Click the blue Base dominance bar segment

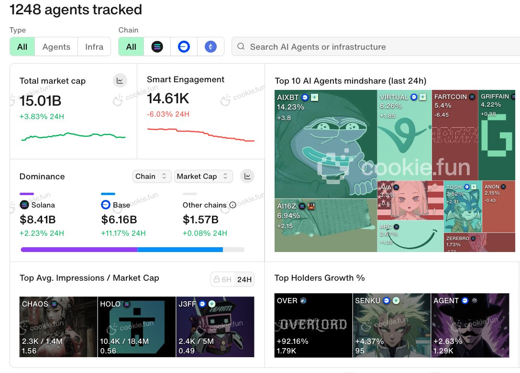[180, 250]
